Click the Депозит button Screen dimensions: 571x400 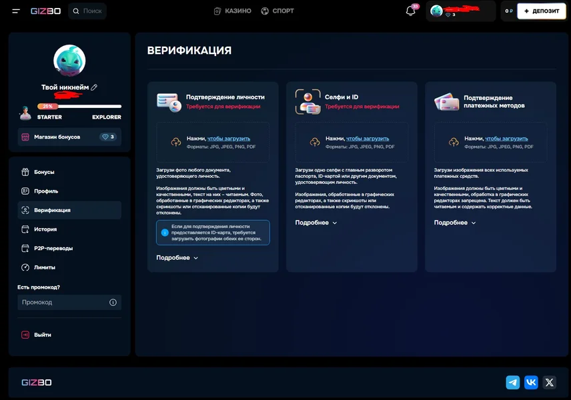tap(542, 11)
